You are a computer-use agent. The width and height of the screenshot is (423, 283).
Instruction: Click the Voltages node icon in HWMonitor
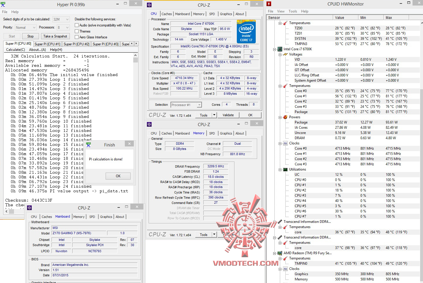click(285, 54)
